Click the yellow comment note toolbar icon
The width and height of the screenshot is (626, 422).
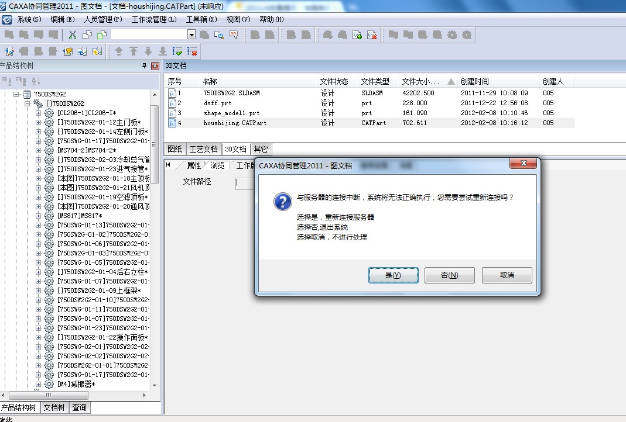[x=68, y=51]
